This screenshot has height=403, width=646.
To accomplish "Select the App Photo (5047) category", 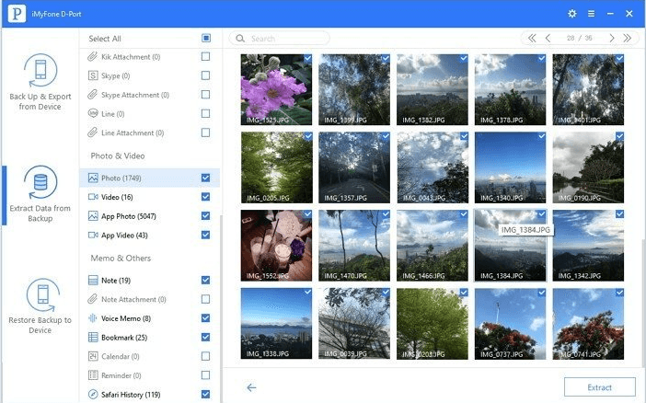I will pos(129,216).
